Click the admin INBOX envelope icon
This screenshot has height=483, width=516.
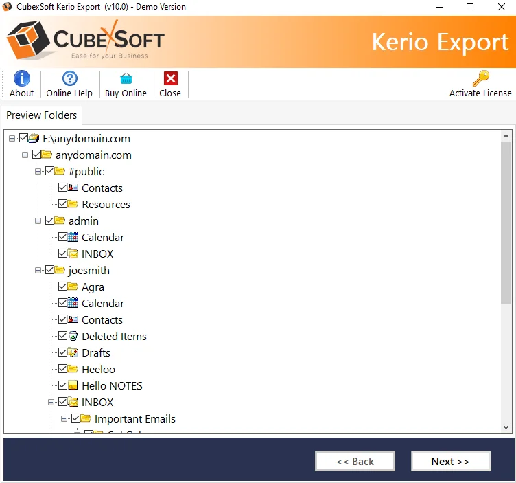click(x=73, y=253)
